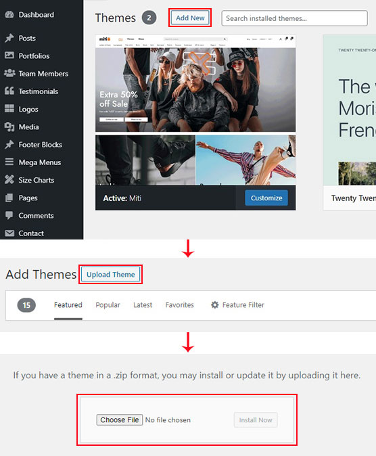376x456 pixels.
Task: Focus the Search installed themes field
Action: [x=295, y=18]
